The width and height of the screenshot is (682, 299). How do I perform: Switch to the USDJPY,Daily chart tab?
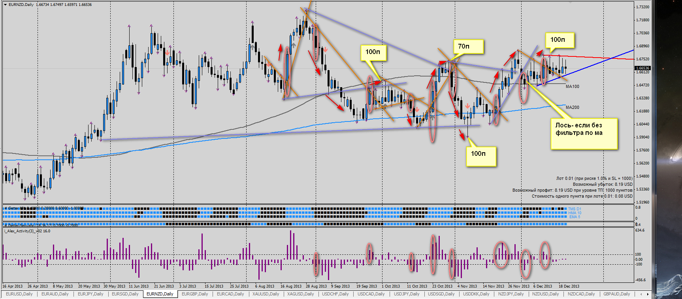(407, 294)
